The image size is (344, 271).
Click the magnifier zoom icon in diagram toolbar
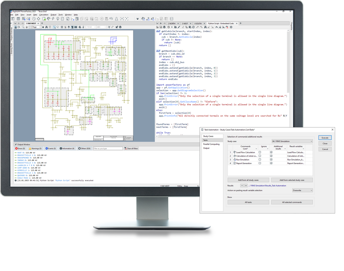[x=23, y=27]
